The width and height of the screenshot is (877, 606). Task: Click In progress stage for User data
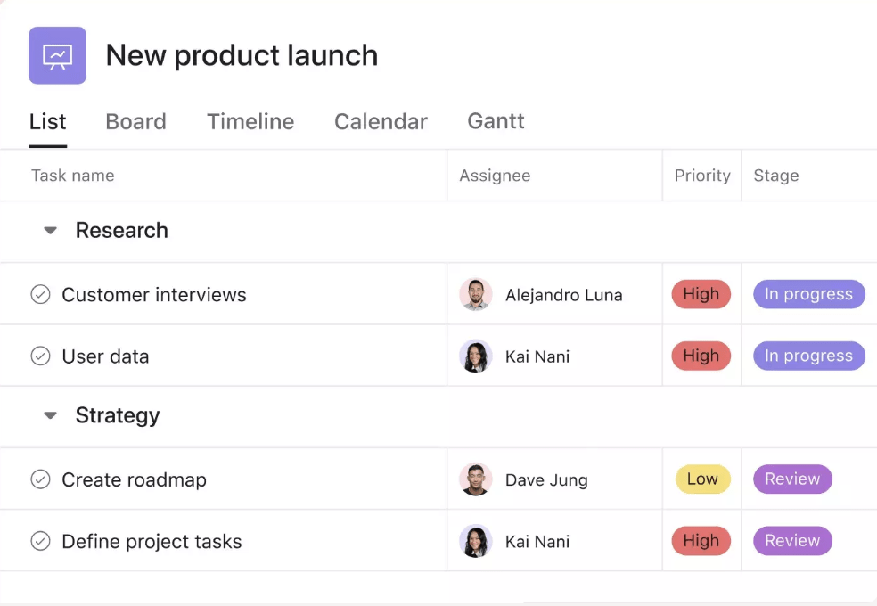808,356
